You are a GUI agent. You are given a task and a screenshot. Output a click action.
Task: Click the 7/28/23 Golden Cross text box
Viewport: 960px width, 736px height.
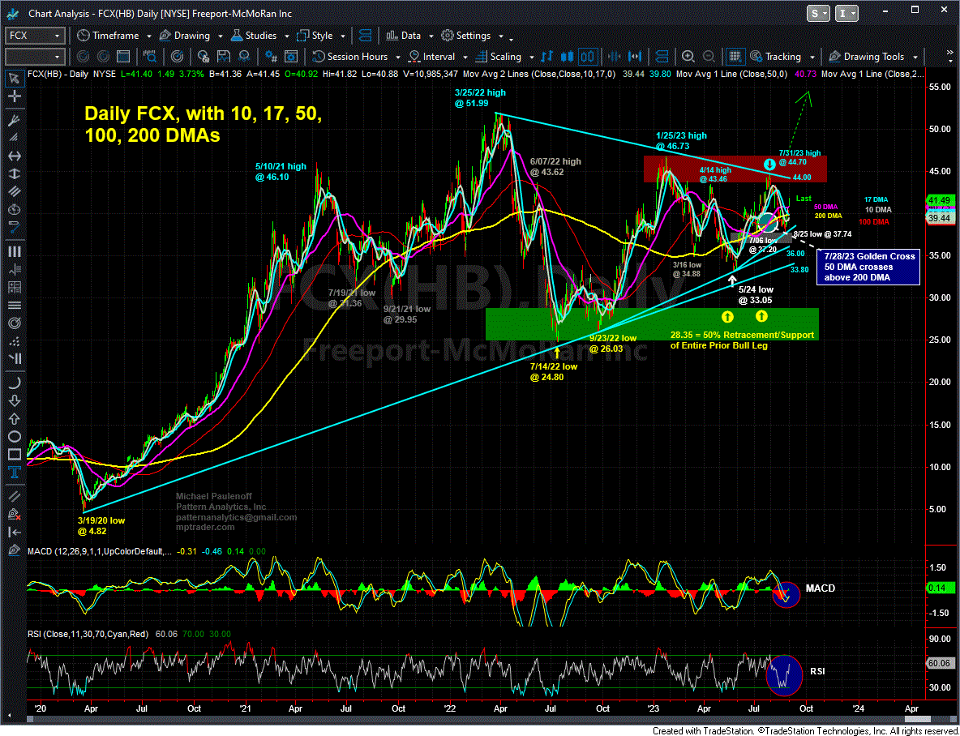(x=868, y=267)
